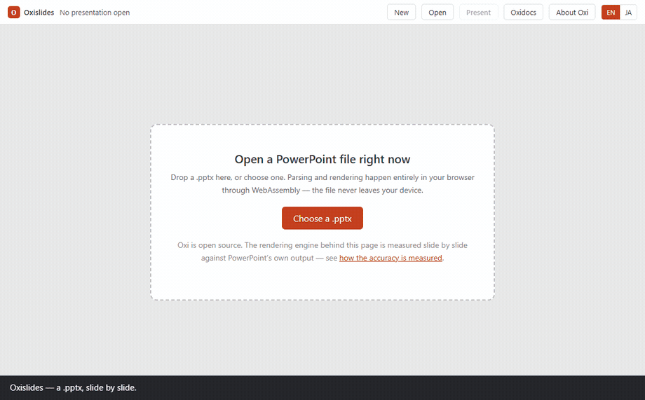This screenshot has width=645, height=400.
Task: Click the New presentation button
Action: coord(401,13)
